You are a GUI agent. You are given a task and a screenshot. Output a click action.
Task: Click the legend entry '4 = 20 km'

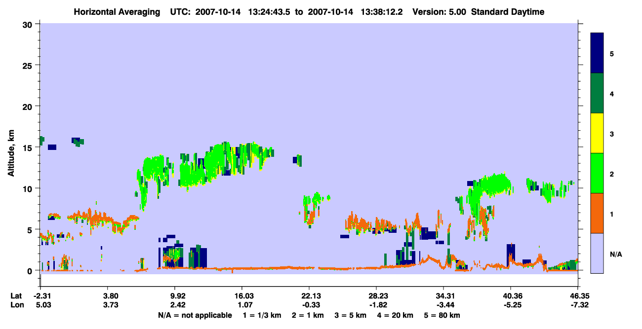coord(396,315)
